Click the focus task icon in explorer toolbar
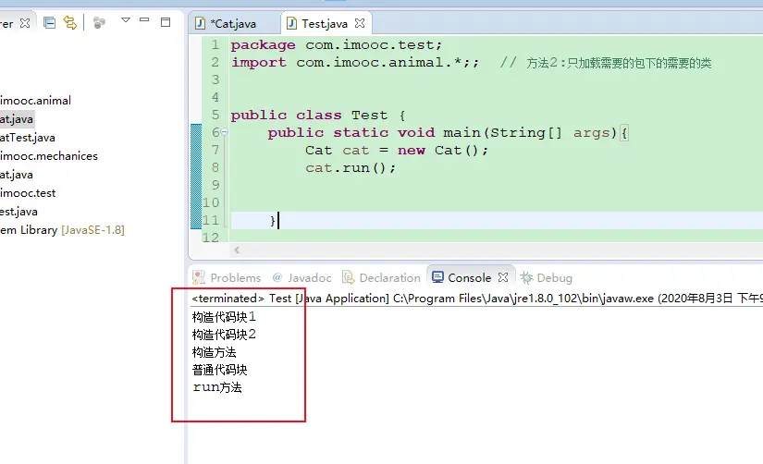 (99, 23)
